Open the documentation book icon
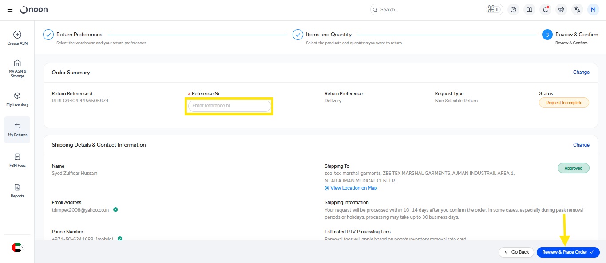This screenshot has height=263, width=606. (x=529, y=9)
